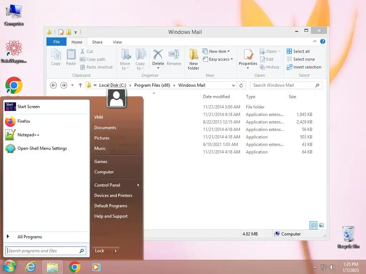
Task: Click the Paste clipboard icon
Action: point(71,54)
